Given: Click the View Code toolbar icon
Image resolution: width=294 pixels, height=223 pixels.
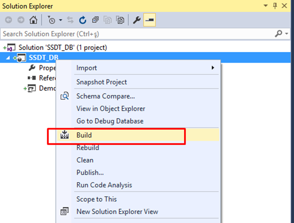Looking at the screenshot, I should [120, 20].
